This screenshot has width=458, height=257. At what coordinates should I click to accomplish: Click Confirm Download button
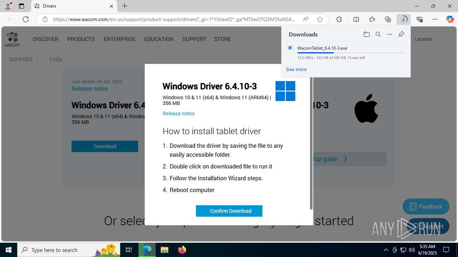pos(229,211)
